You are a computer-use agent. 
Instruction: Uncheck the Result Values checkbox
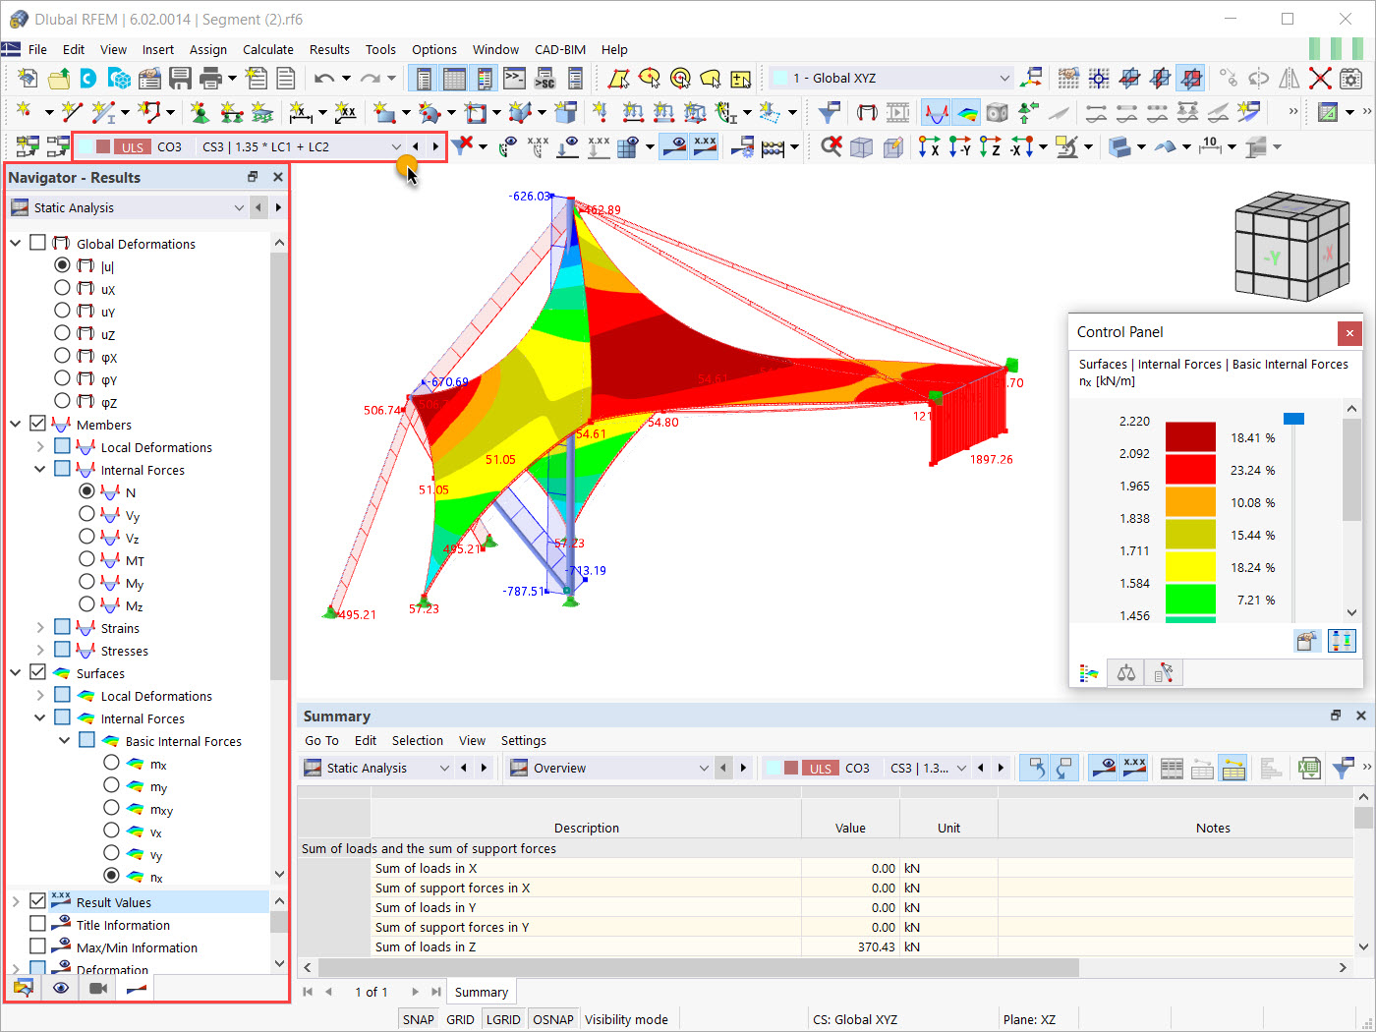pos(38,901)
